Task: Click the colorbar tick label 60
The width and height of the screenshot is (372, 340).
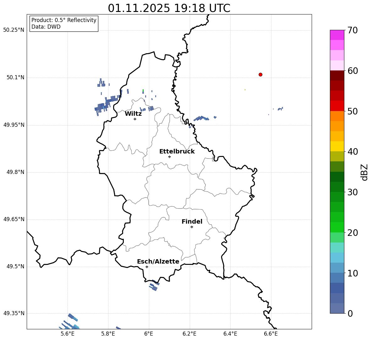Action: (x=353, y=71)
